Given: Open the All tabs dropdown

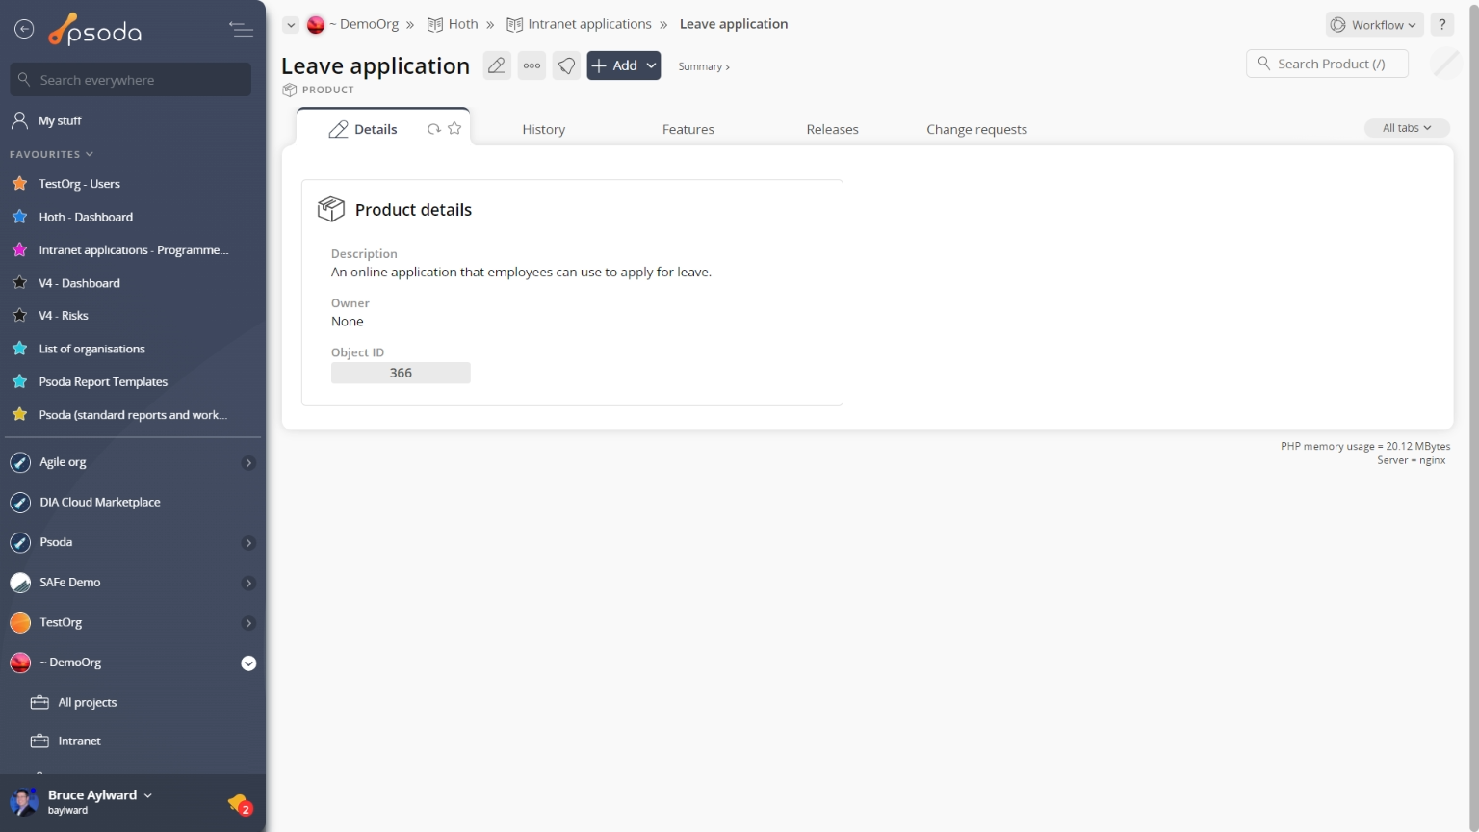Looking at the screenshot, I should pos(1407,128).
